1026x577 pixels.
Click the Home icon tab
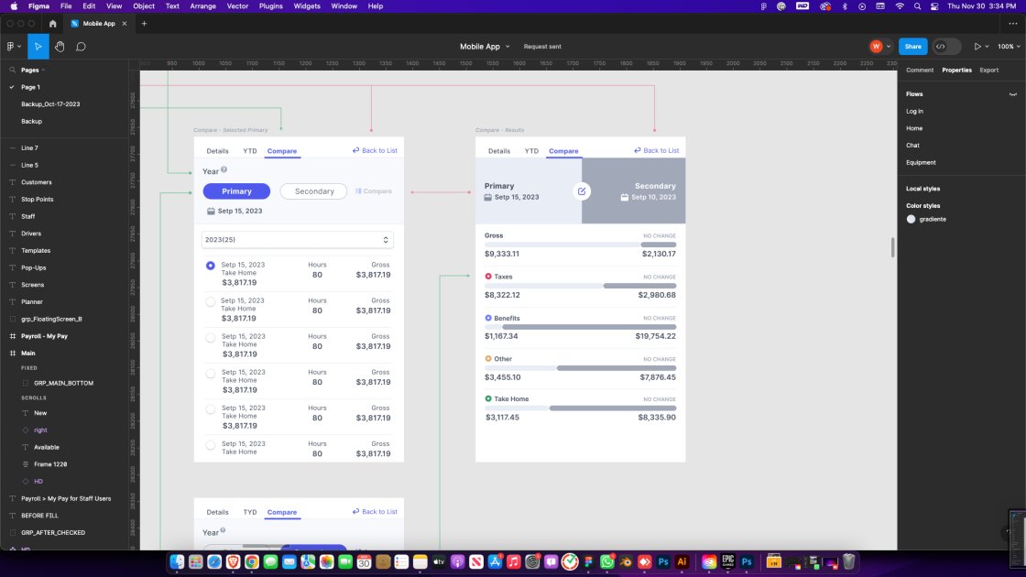coord(52,23)
